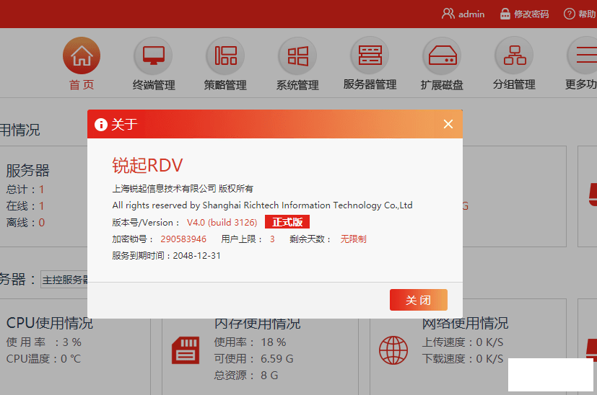This screenshot has width=597, height=395.
Task: Close the 关于 dialog with X
Action: [448, 124]
